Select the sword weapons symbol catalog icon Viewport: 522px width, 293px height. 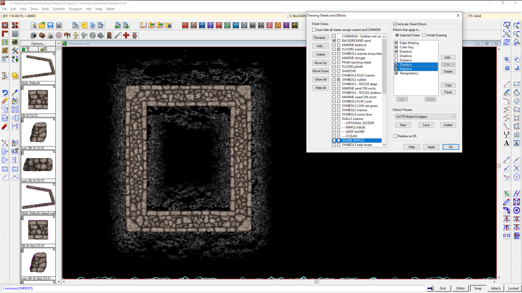pyautogui.click(x=118, y=35)
